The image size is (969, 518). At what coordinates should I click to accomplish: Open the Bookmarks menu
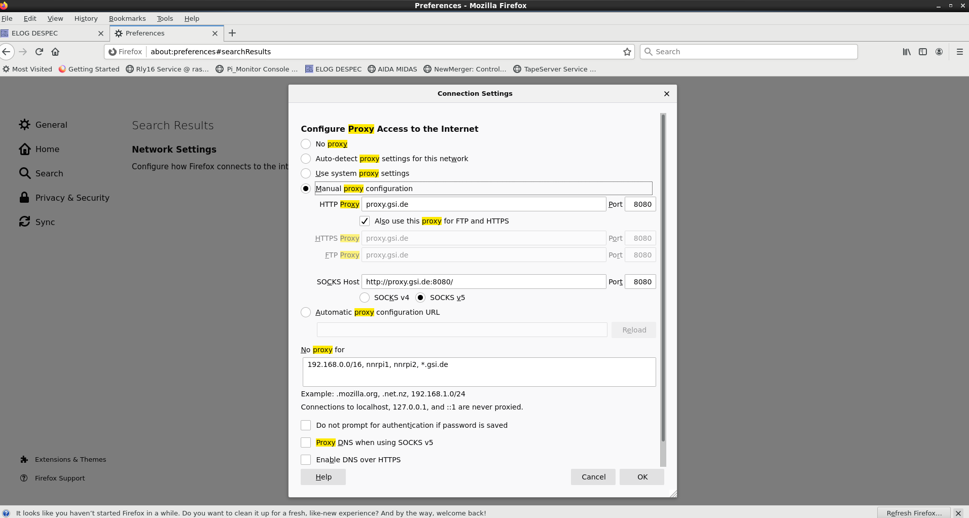point(127,19)
